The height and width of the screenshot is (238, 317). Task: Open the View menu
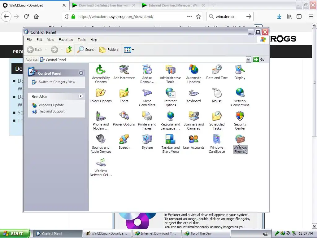tap(50, 40)
